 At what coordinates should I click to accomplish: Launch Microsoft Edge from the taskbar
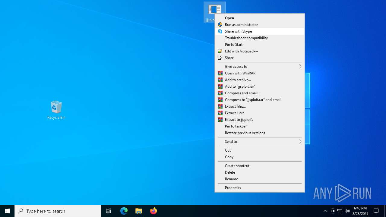point(124,211)
